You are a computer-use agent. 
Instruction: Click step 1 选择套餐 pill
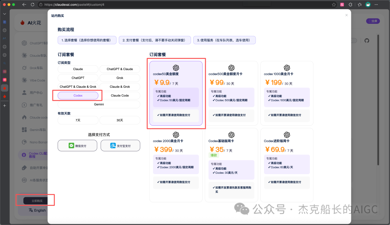[x=87, y=40]
